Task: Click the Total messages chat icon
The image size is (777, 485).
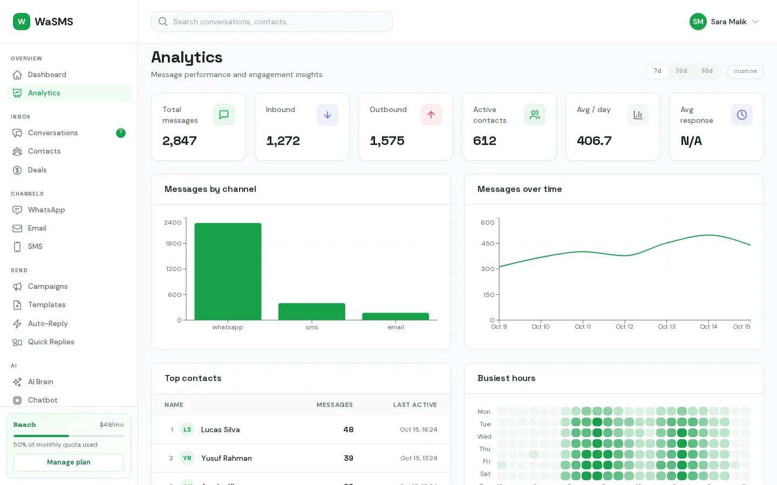Action: pyautogui.click(x=224, y=115)
